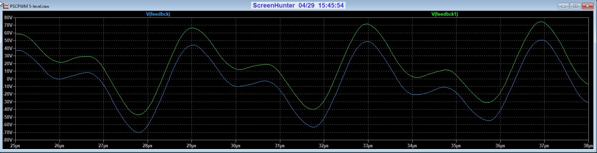The image size is (597, 153).
Task: Close the waveform window
Action: tap(587, 6)
